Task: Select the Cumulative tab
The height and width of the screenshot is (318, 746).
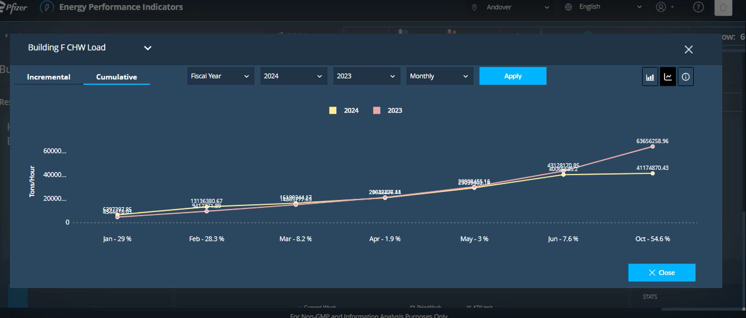Action: [117, 77]
